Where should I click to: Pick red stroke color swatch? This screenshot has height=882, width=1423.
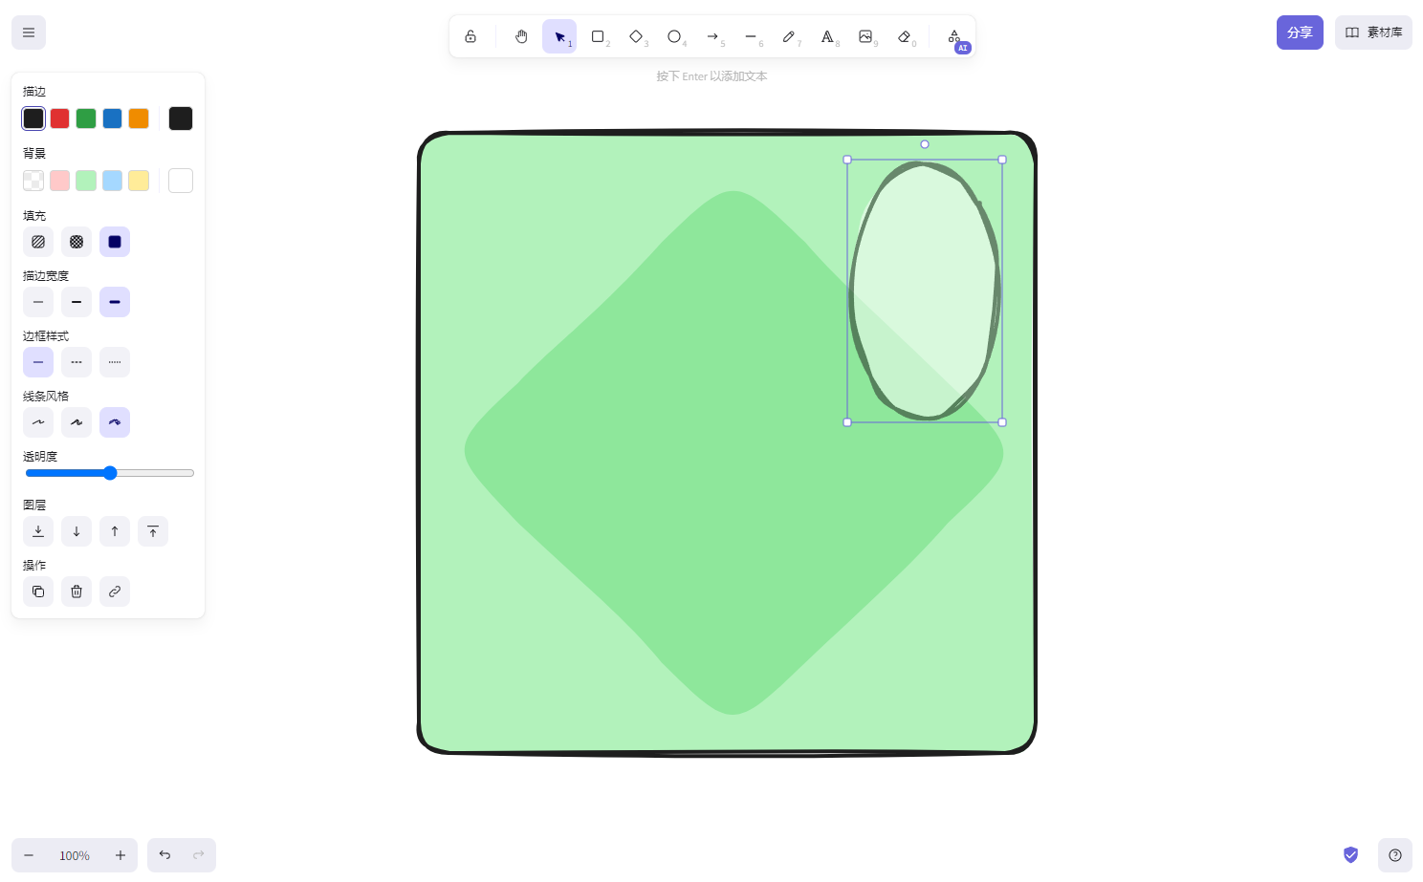(x=59, y=118)
